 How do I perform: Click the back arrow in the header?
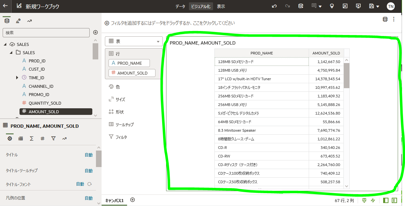[x=5, y=6]
